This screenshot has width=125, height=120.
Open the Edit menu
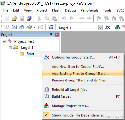pos(16,10)
